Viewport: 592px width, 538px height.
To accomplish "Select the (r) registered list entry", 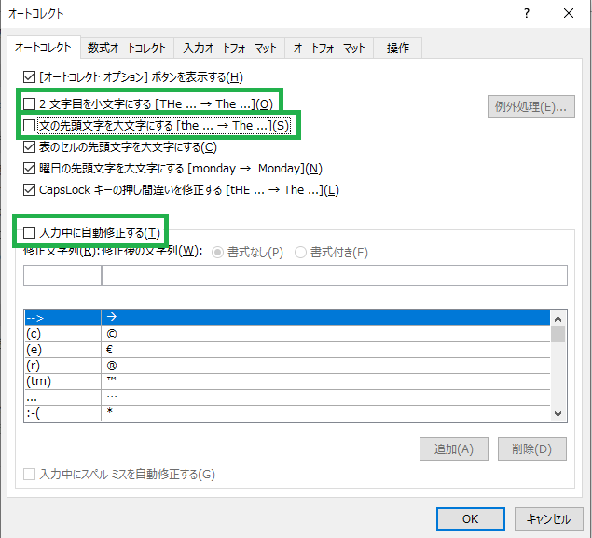I will (x=287, y=366).
